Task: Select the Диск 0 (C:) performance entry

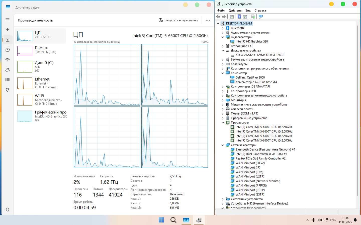Action: pyautogui.click(x=41, y=66)
